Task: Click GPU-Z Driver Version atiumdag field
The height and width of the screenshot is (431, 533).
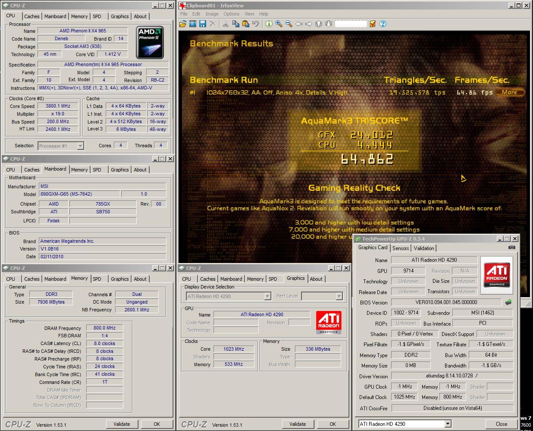Action: click(452, 376)
